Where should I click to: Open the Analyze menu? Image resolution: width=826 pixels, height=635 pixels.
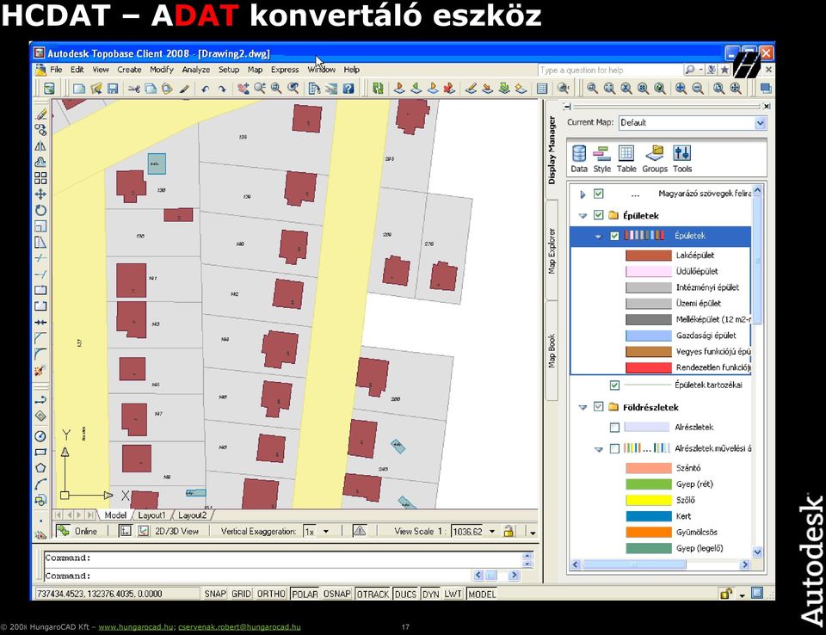(196, 70)
